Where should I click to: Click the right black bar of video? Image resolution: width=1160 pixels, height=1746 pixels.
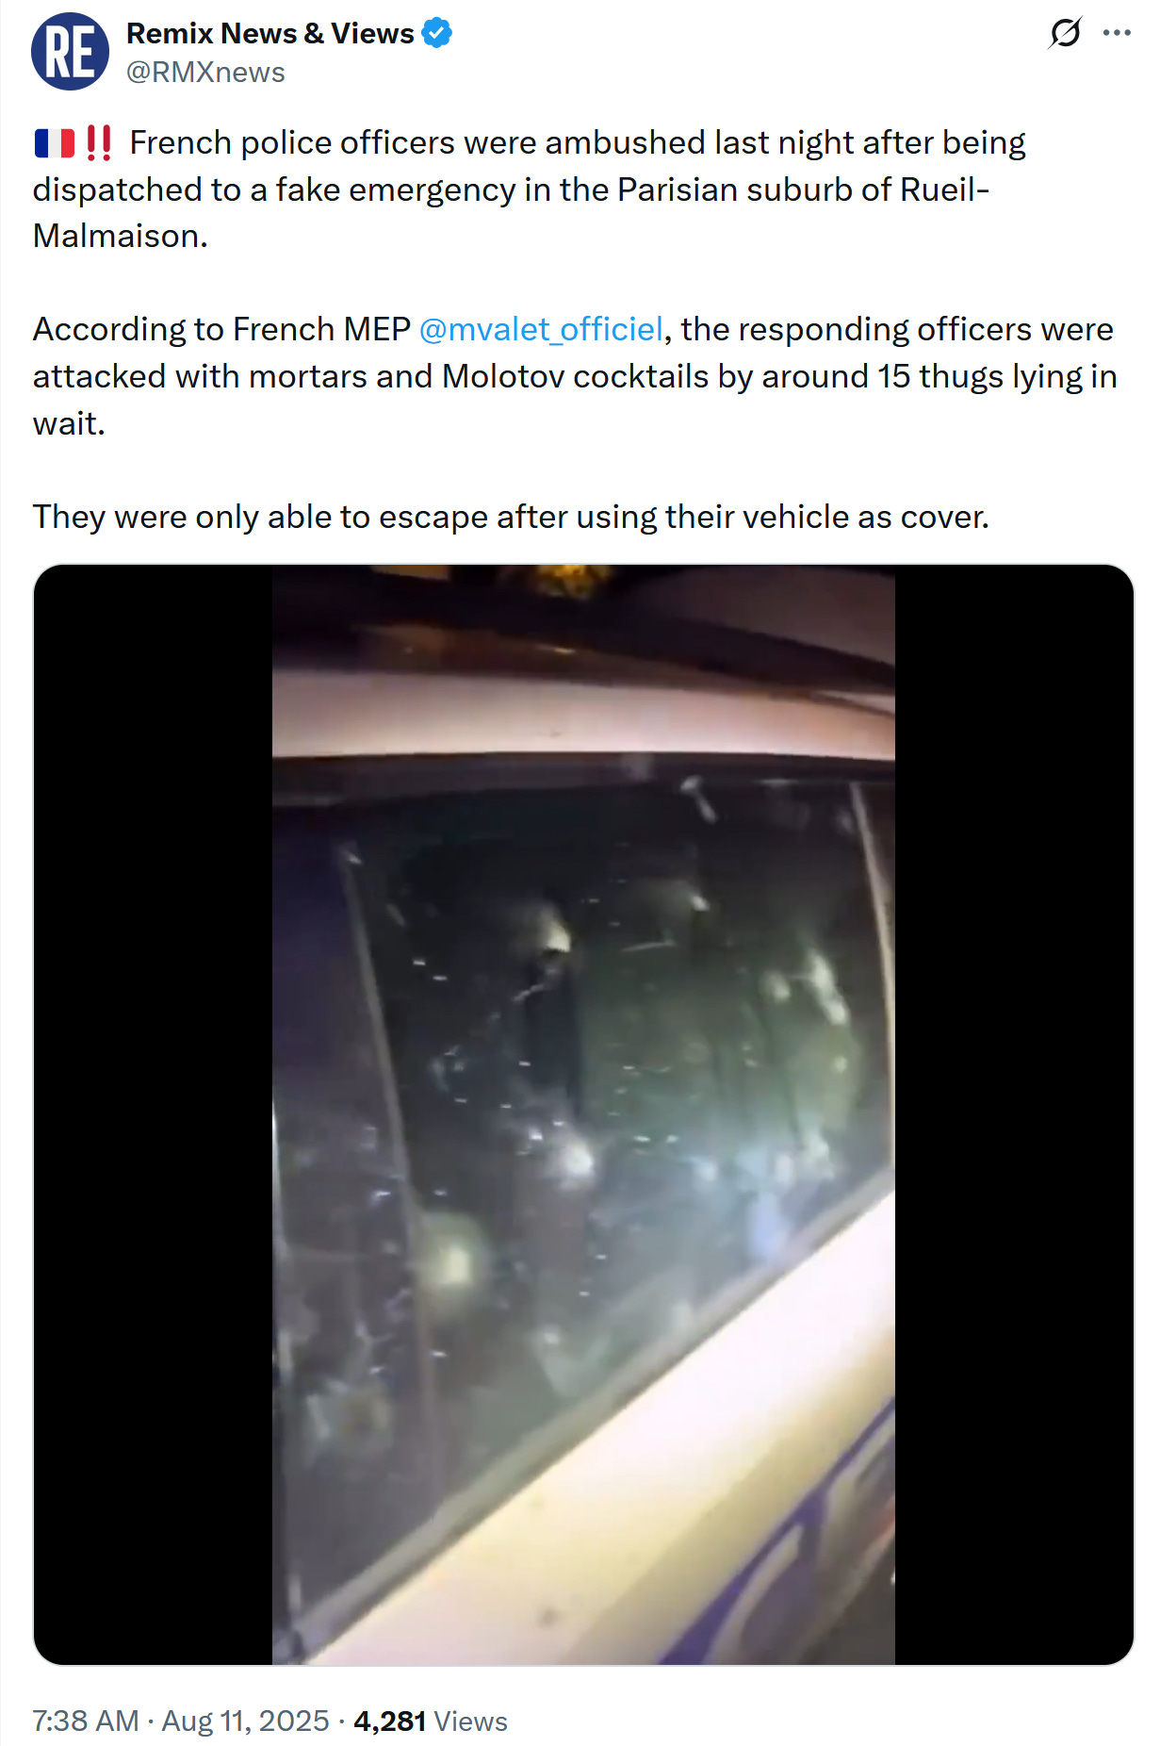(x=1014, y=1114)
